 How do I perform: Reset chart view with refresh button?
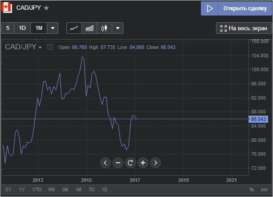tap(130, 163)
